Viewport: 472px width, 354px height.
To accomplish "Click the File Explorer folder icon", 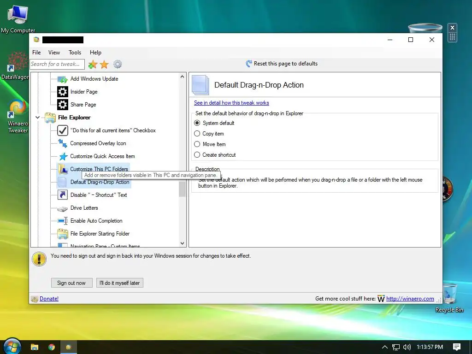I will [50, 118].
